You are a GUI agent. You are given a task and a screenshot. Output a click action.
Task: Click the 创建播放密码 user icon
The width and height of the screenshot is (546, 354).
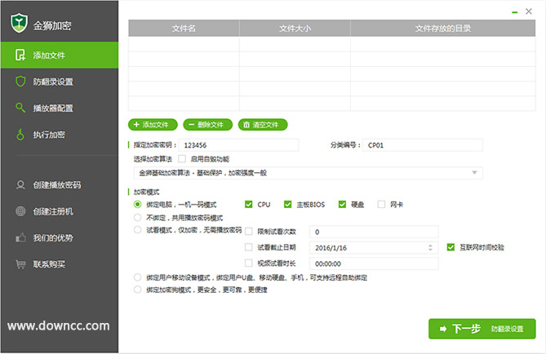pos(20,185)
